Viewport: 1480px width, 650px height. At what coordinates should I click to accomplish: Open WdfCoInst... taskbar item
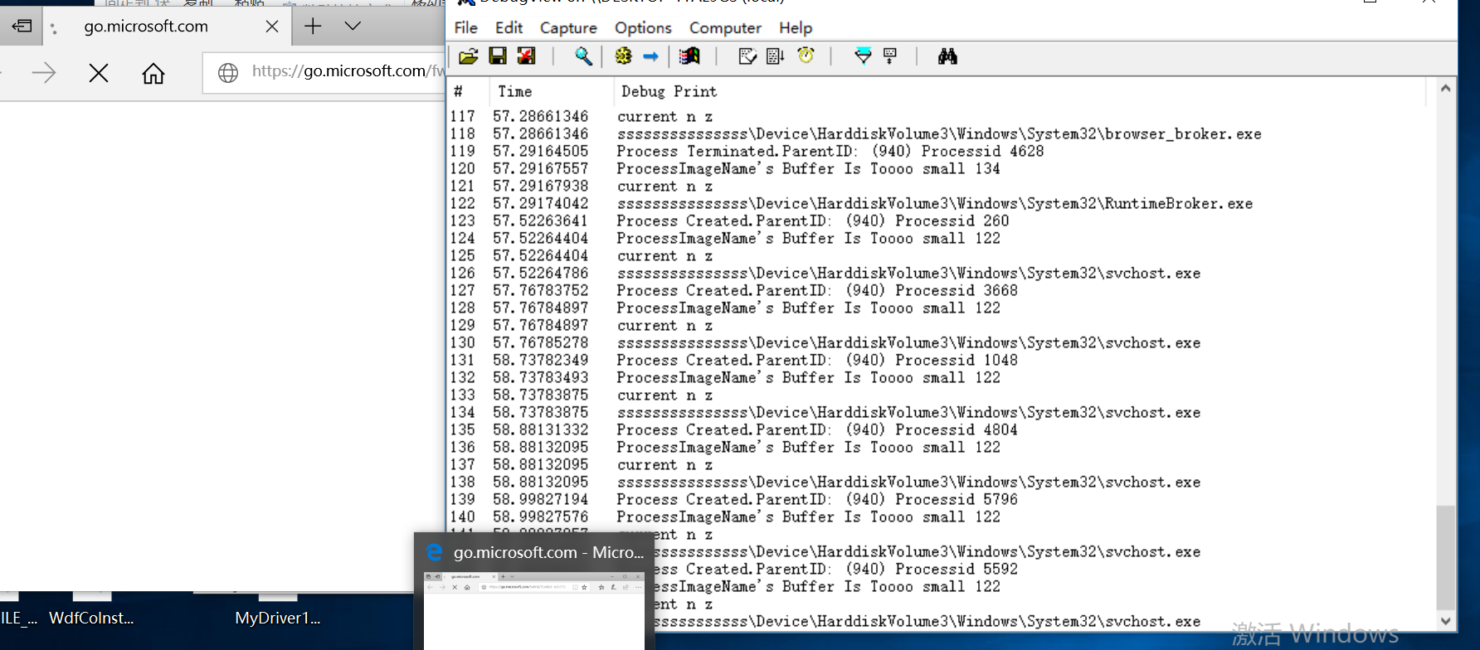[x=91, y=618]
